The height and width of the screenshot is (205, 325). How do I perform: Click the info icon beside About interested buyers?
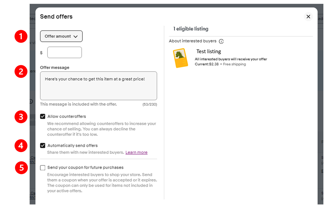pos(221,41)
